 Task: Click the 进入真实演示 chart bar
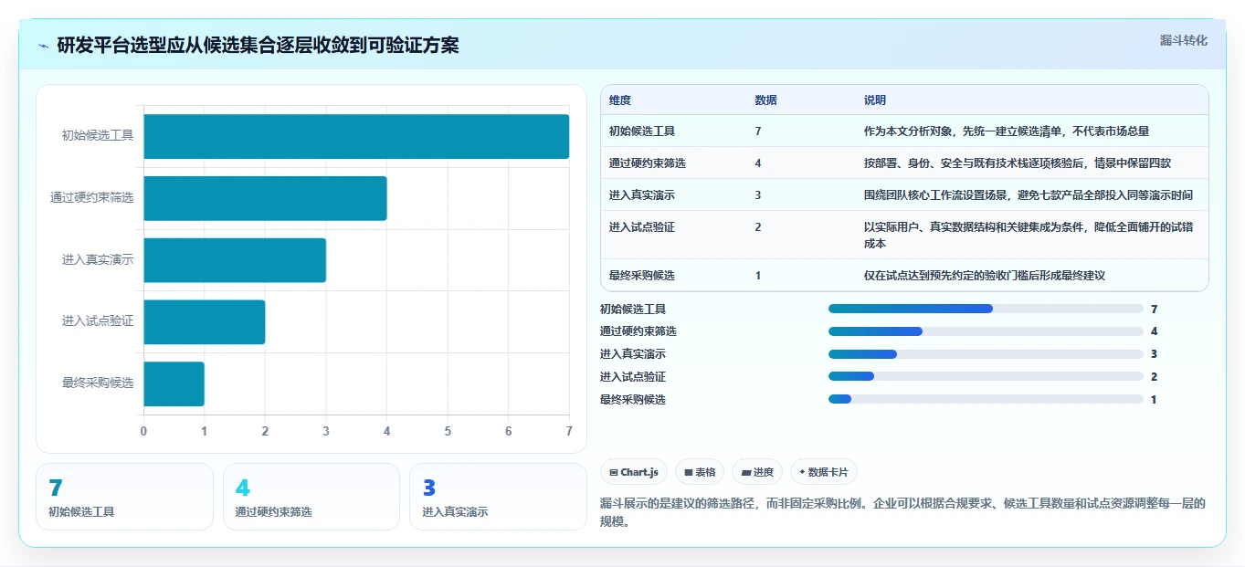(x=235, y=260)
